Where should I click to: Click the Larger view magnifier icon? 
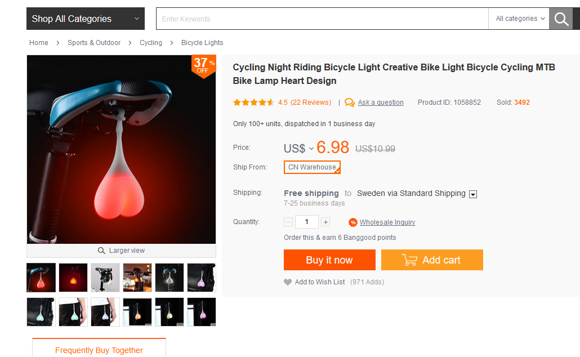click(101, 251)
